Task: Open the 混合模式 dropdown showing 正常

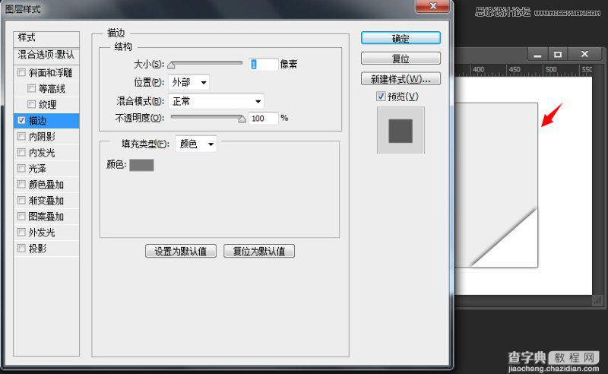Action: pyautogui.click(x=216, y=101)
